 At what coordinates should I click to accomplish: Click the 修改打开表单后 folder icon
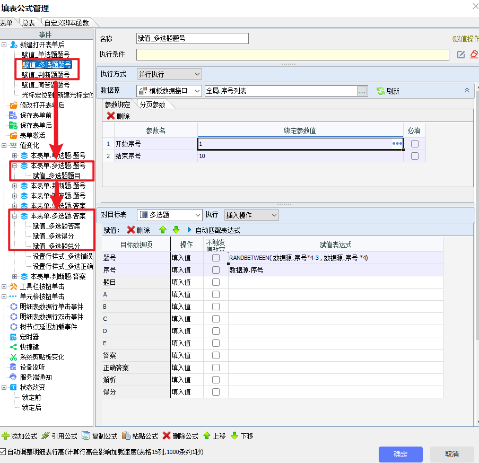pos(13,105)
